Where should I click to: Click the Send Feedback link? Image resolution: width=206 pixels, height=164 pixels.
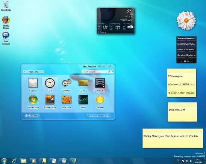[x=89, y=67]
